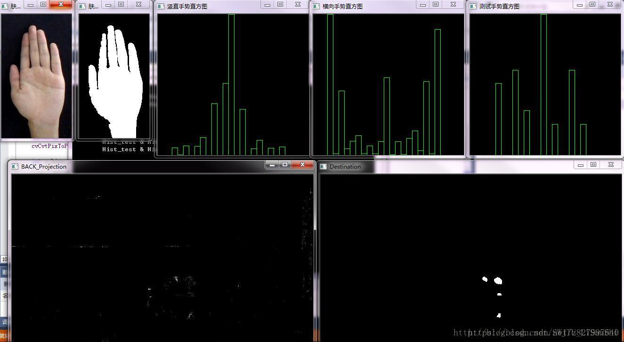624x342 pixels.
Task: Close the 横向手势直方图 histogram window
Action: 453,4
